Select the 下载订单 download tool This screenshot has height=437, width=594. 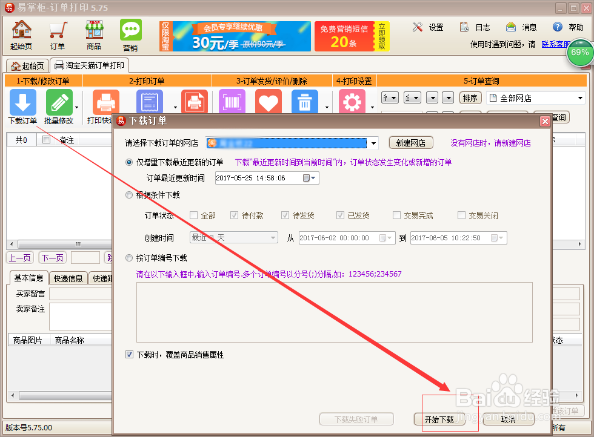coord(22,103)
